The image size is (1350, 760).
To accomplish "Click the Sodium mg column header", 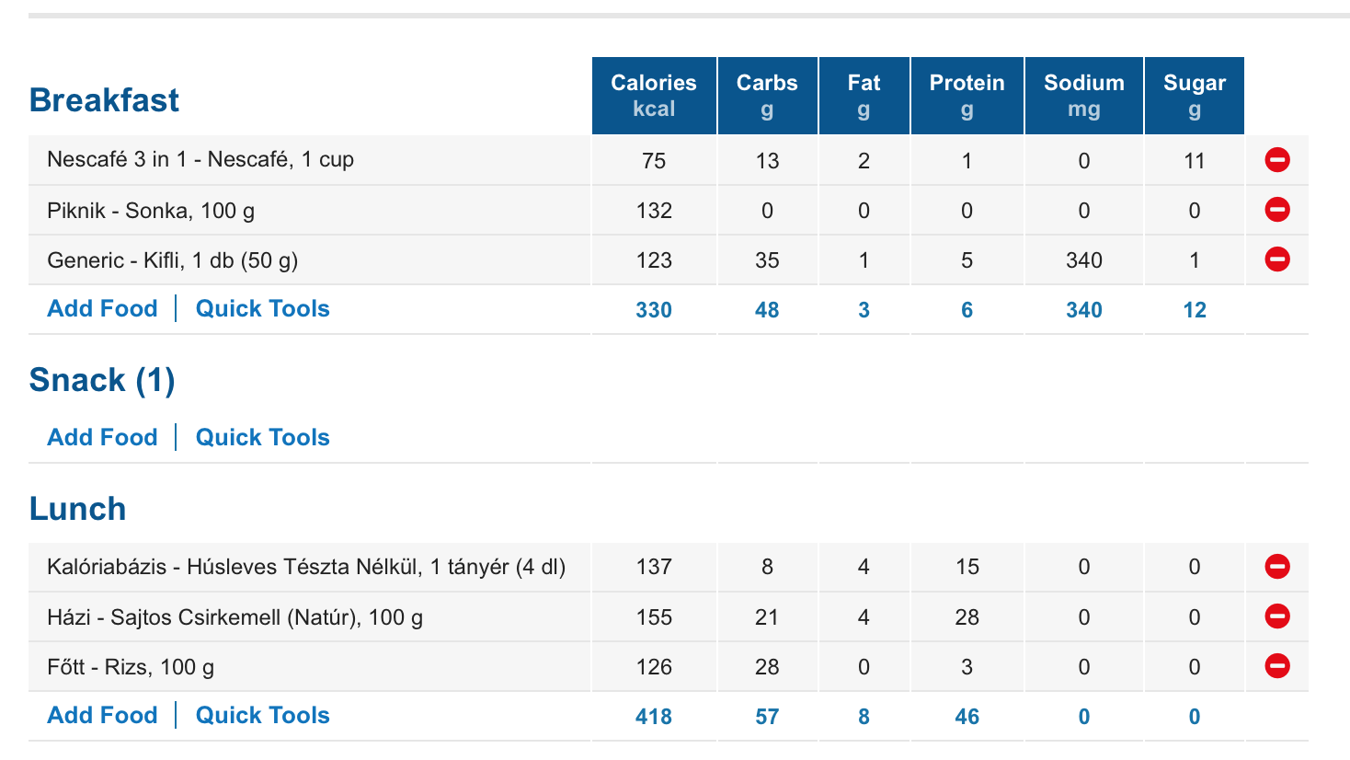I will [1083, 96].
